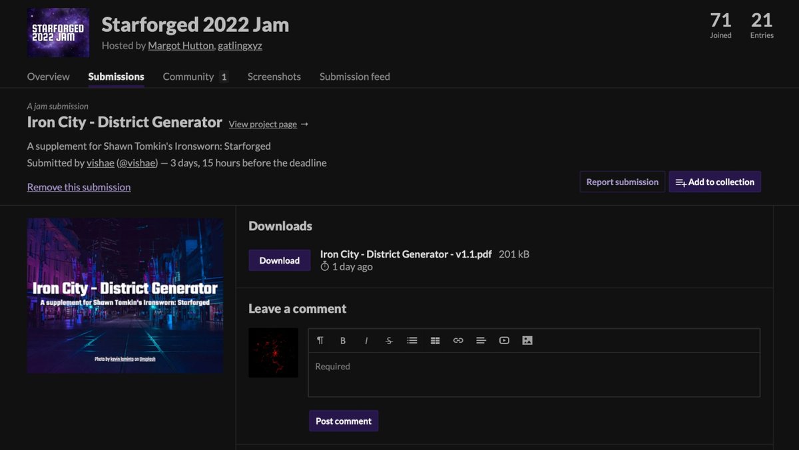799x450 pixels.
Task: Insert a bulleted list in comment
Action: click(412, 340)
